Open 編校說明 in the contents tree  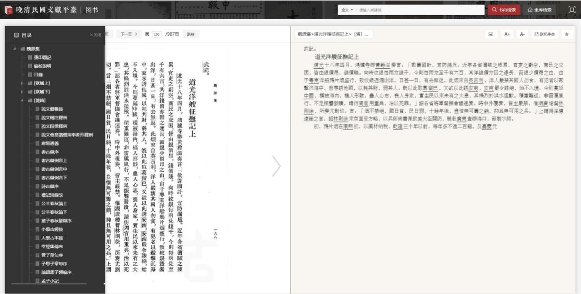point(43,66)
